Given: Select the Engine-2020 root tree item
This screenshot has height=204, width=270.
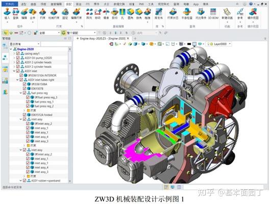Looking at the screenshot, I should [x=25, y=49].
